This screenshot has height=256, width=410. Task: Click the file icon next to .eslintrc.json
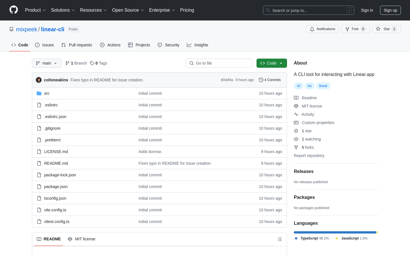[39, 117]
